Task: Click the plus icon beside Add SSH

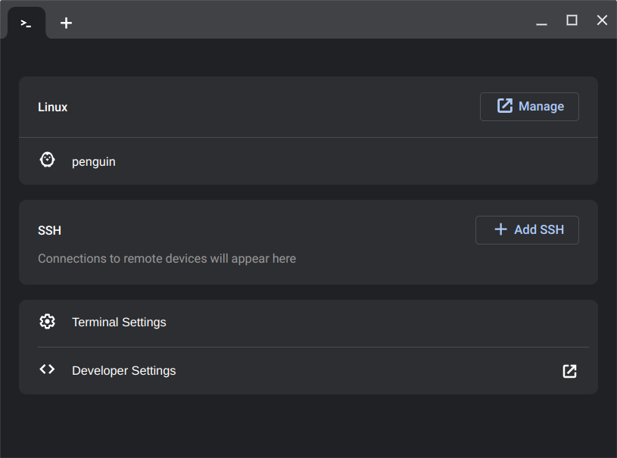Action: click(500, 229)
